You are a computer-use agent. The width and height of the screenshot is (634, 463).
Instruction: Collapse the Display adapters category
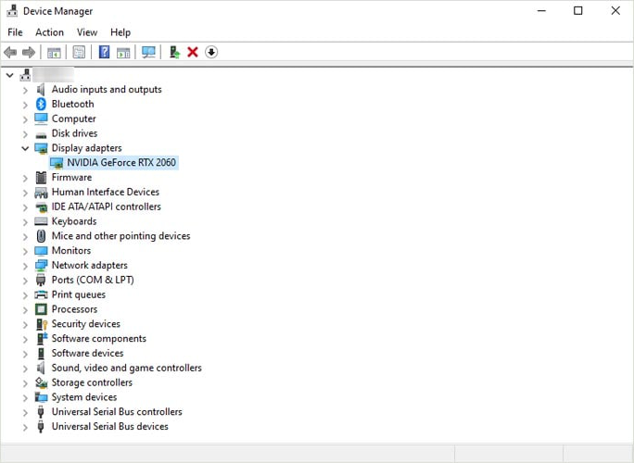pos(25,148)
